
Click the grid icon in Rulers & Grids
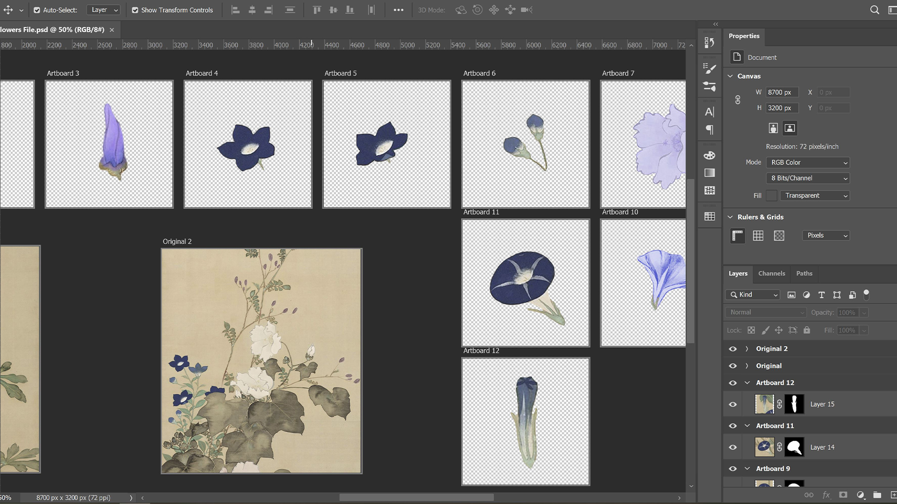point(758,236)
